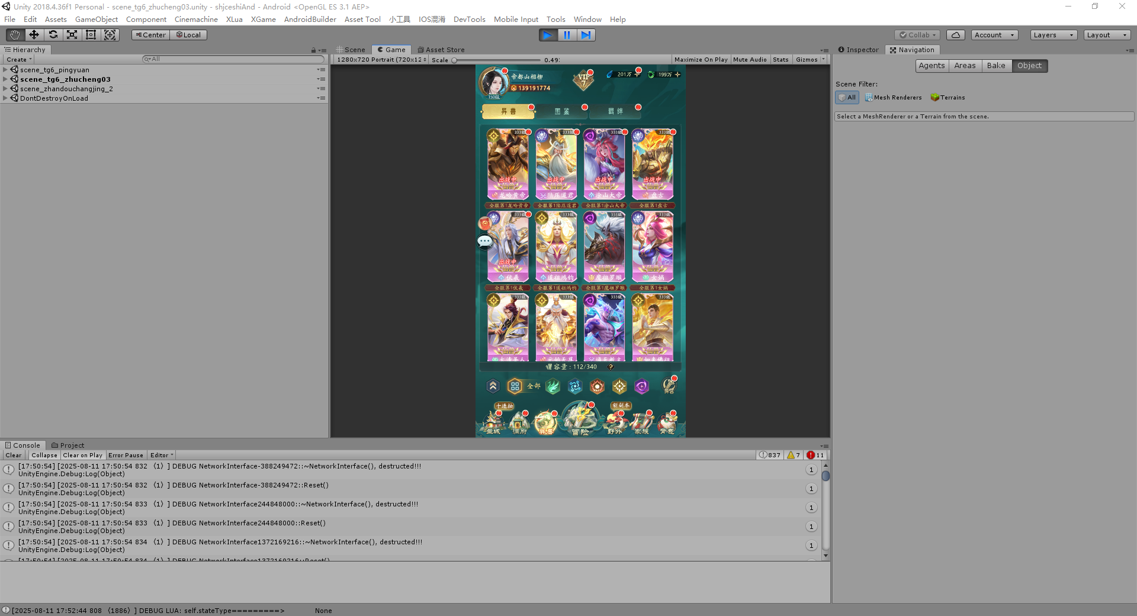Toggle Collapse in the Console
The height and width of the screenshot is (616, 1137).
click(44, 455)
